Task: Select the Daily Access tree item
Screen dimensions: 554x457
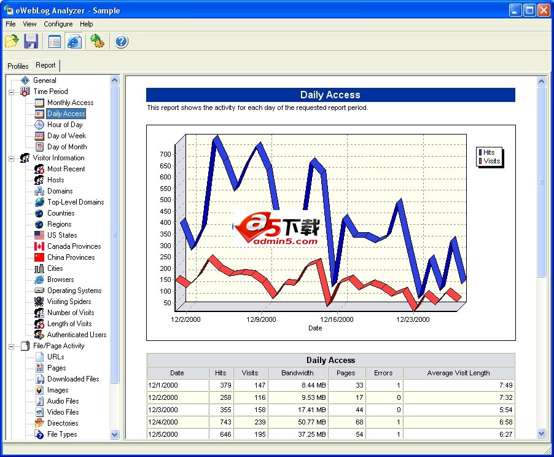Action: (66, 113)
